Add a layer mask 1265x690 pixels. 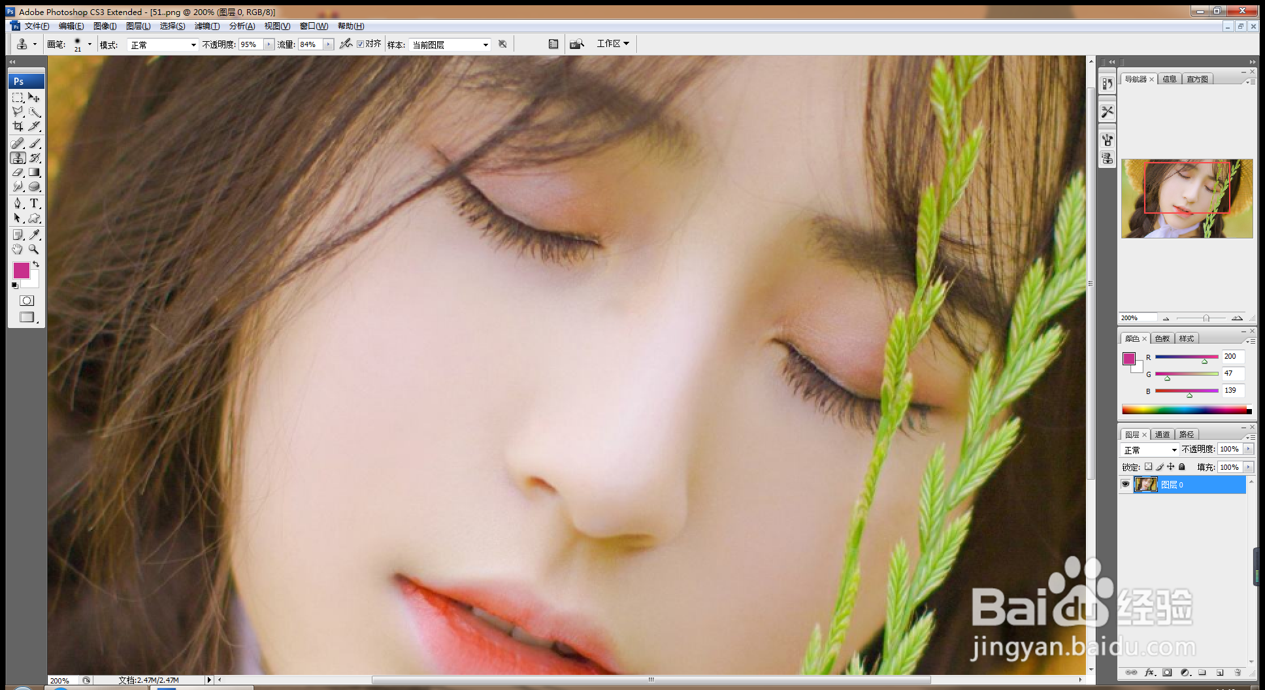click(1167, 672)
